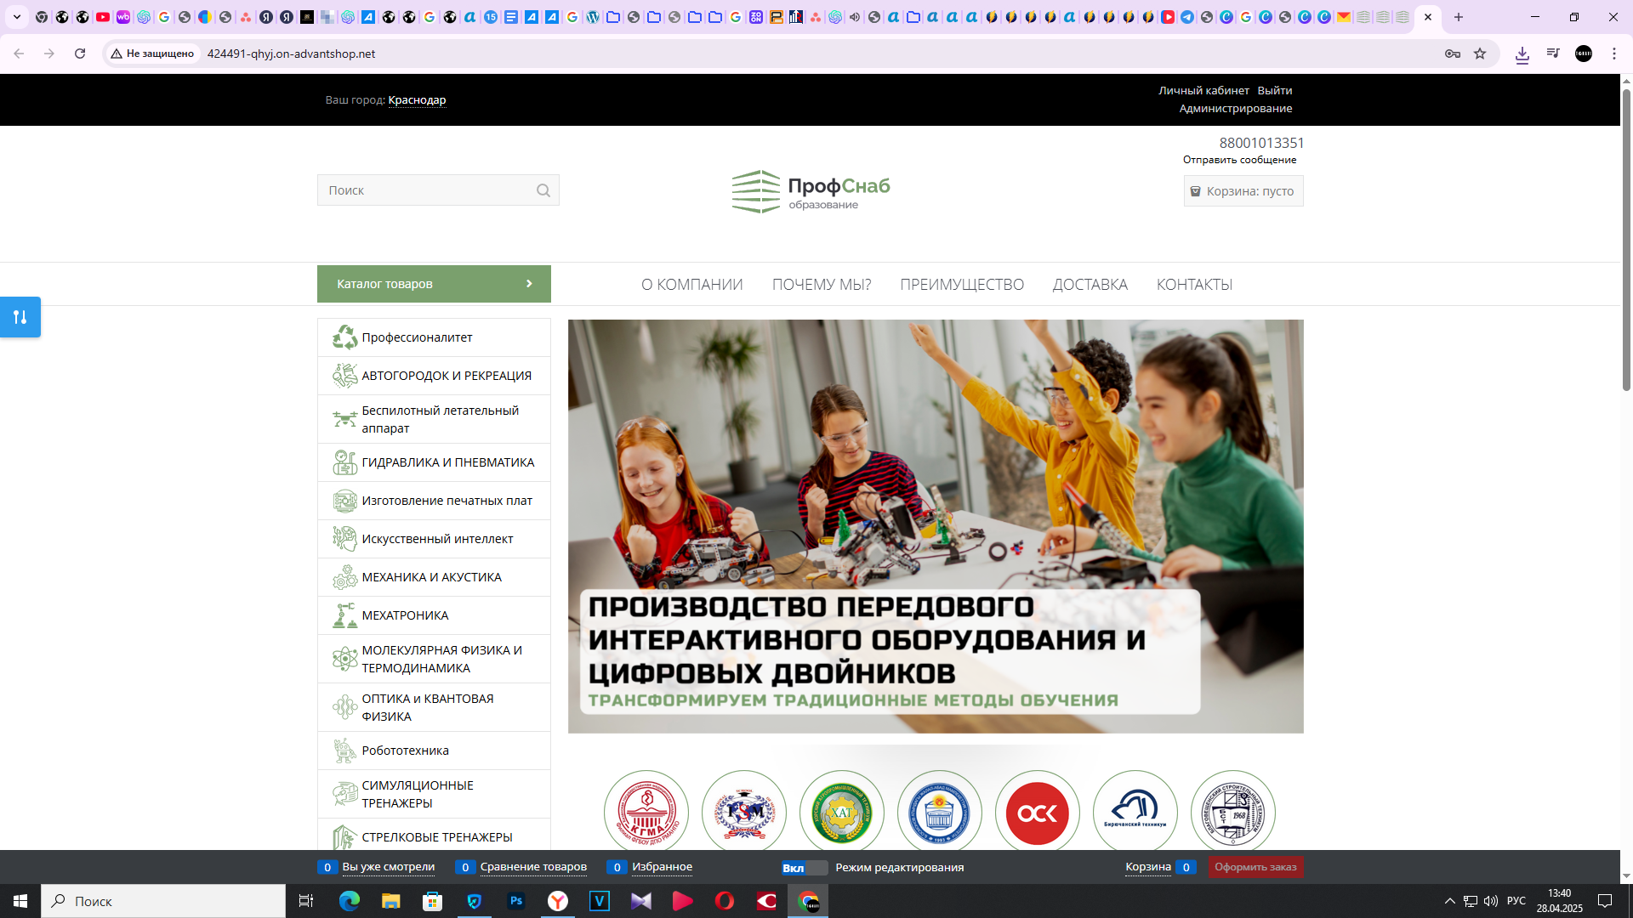Open the ПОЧЕМУ МЫ? menu item
1633x918 pixels.
coord(822,285)
